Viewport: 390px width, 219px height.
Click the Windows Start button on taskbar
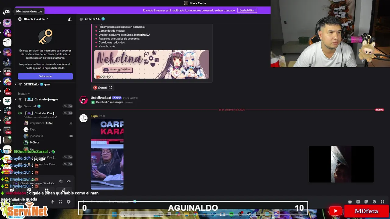(x=114, y=214)
